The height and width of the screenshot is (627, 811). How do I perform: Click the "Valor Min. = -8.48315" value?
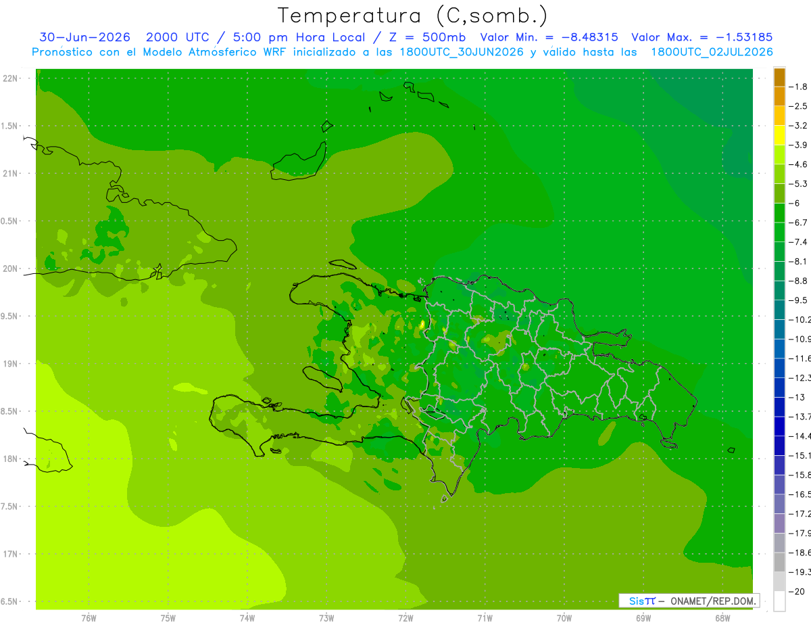pos(549,38)
